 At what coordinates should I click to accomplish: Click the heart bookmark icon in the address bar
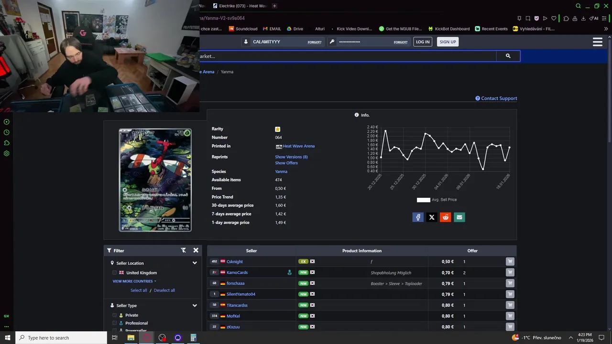554,18
